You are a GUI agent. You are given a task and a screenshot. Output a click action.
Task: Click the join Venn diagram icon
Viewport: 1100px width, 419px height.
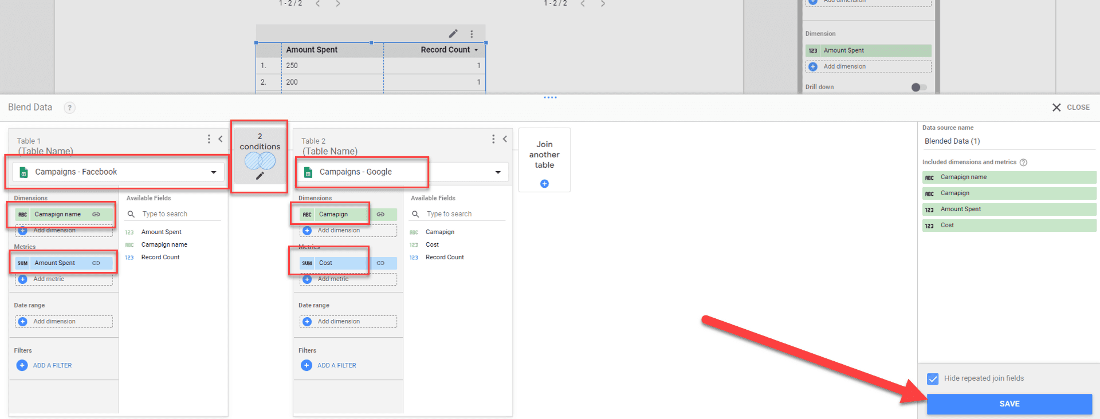click(260, 161)
